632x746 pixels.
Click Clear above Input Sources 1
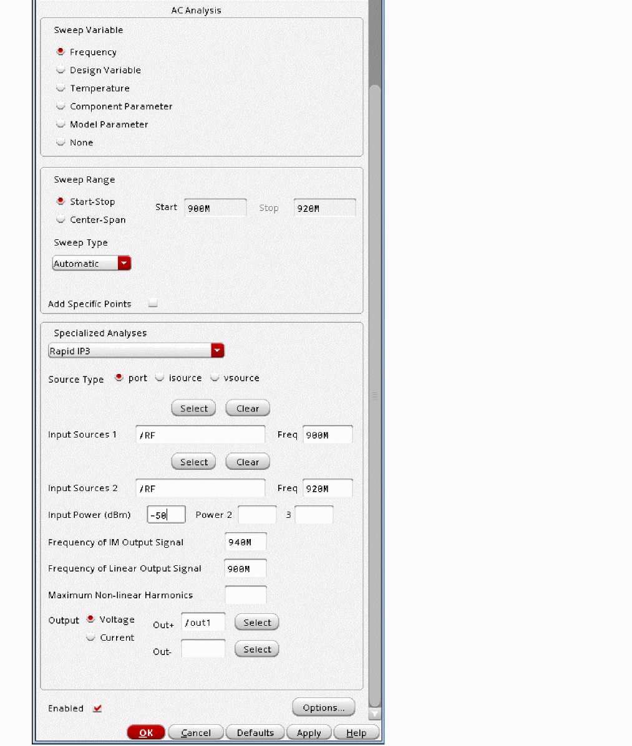tap(248, 408)
